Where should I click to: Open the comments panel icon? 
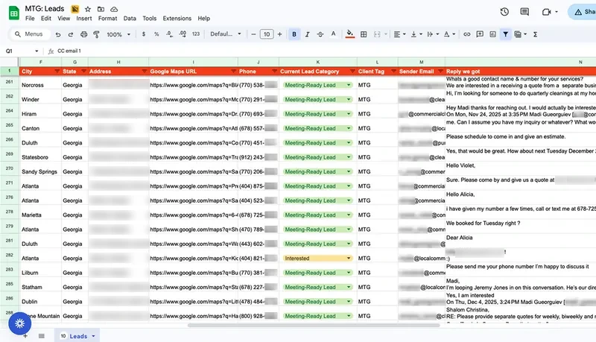pos(524,12)
